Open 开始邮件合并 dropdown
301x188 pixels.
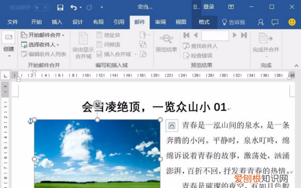tap(43, 35)
